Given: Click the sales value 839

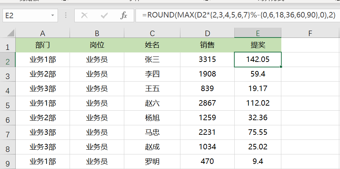Looking at the screenshot, I should pyautogui.click(x=207, y=89).
